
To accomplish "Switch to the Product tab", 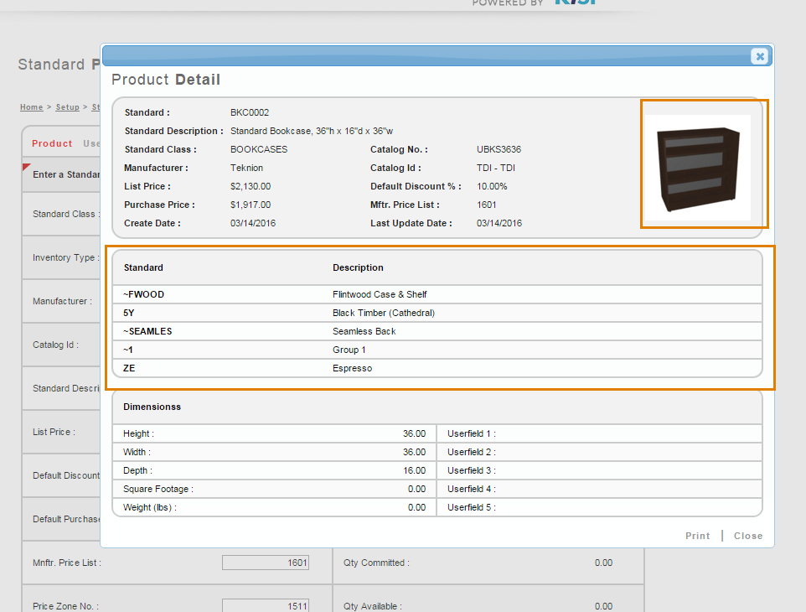I will (52, 143).
